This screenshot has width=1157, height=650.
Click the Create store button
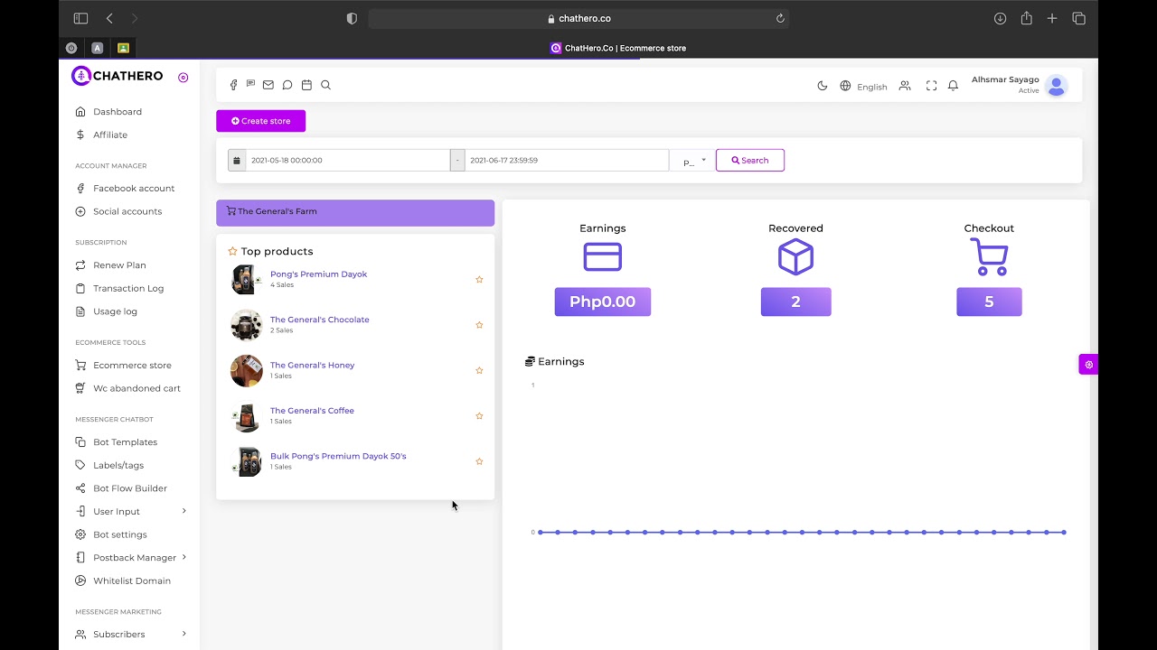[260, 121]
